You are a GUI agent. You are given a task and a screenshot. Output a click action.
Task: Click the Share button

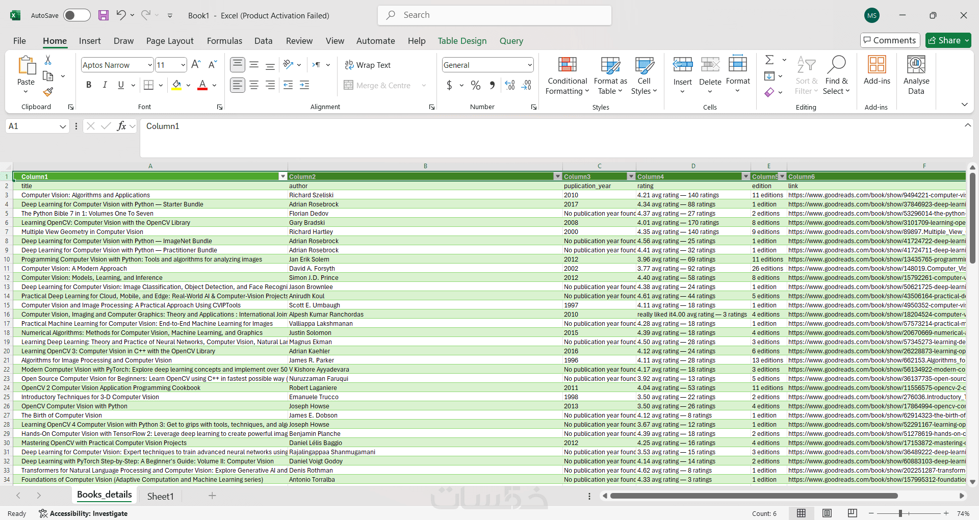click(x=948, y=40)
